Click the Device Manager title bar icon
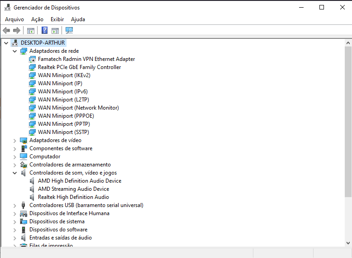 [x=7, y=7]
